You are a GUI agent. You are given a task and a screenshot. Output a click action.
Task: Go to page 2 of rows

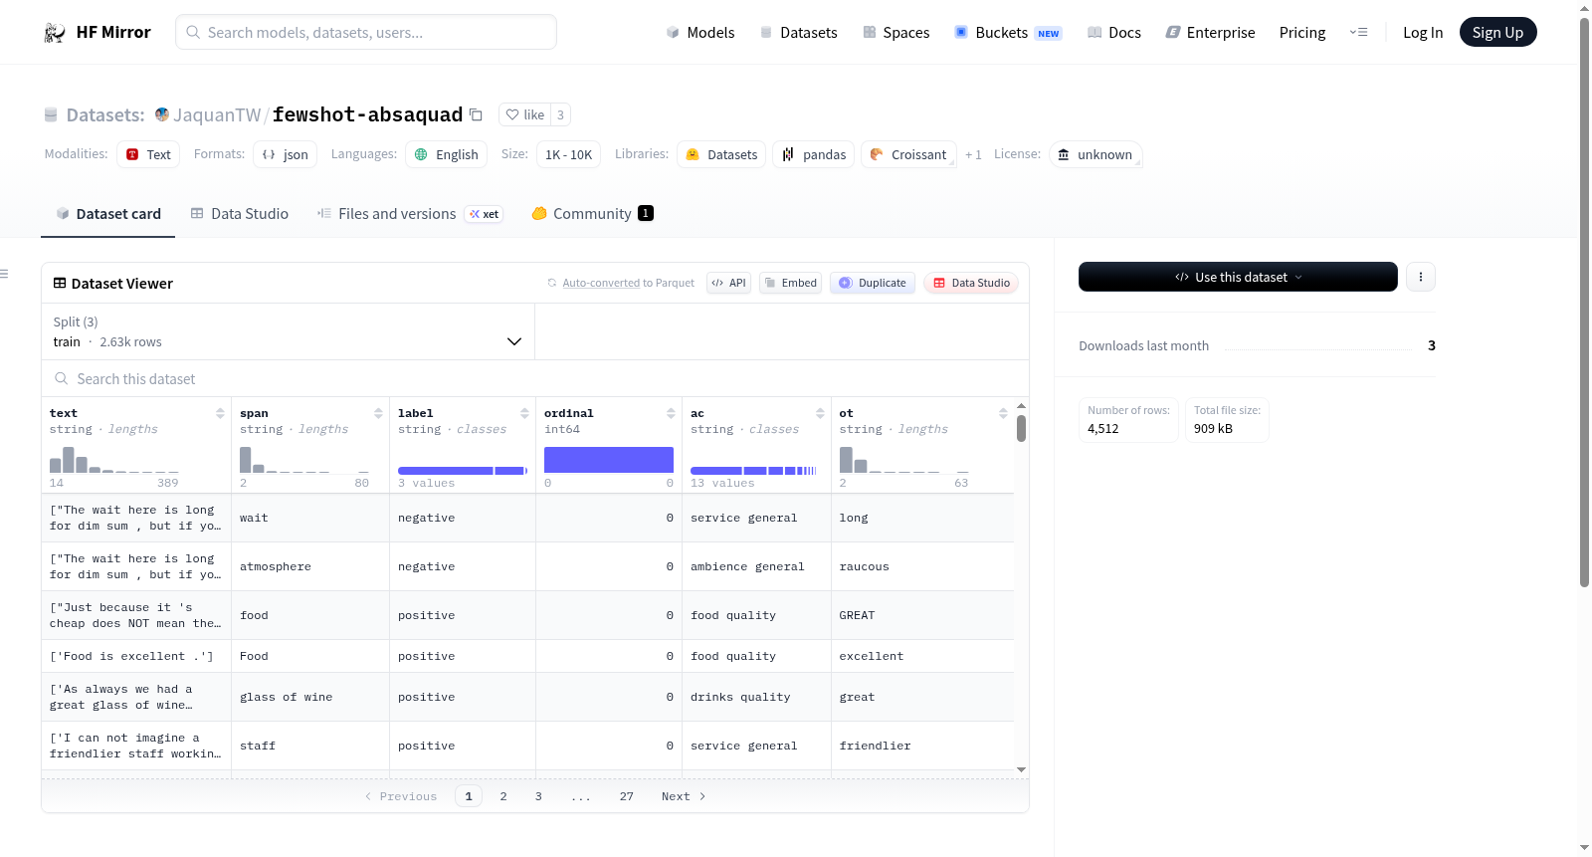click(503, 796)
